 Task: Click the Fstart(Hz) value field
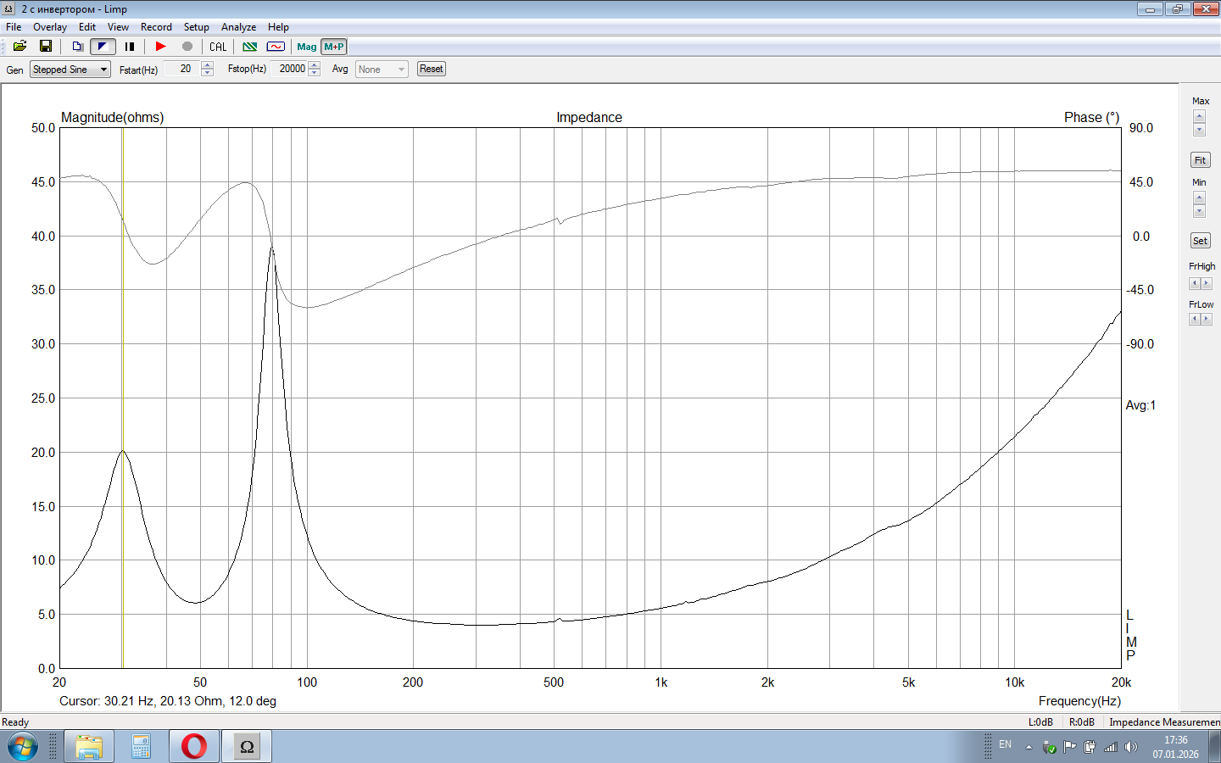[x=182, y=69]
